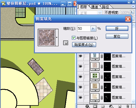Minimize the 整体图框层.psd document window
Screen dimensions: 136x108
(63, 4)
